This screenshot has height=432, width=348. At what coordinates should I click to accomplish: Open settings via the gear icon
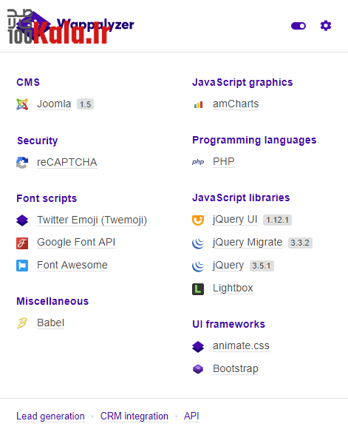[326, 26]
